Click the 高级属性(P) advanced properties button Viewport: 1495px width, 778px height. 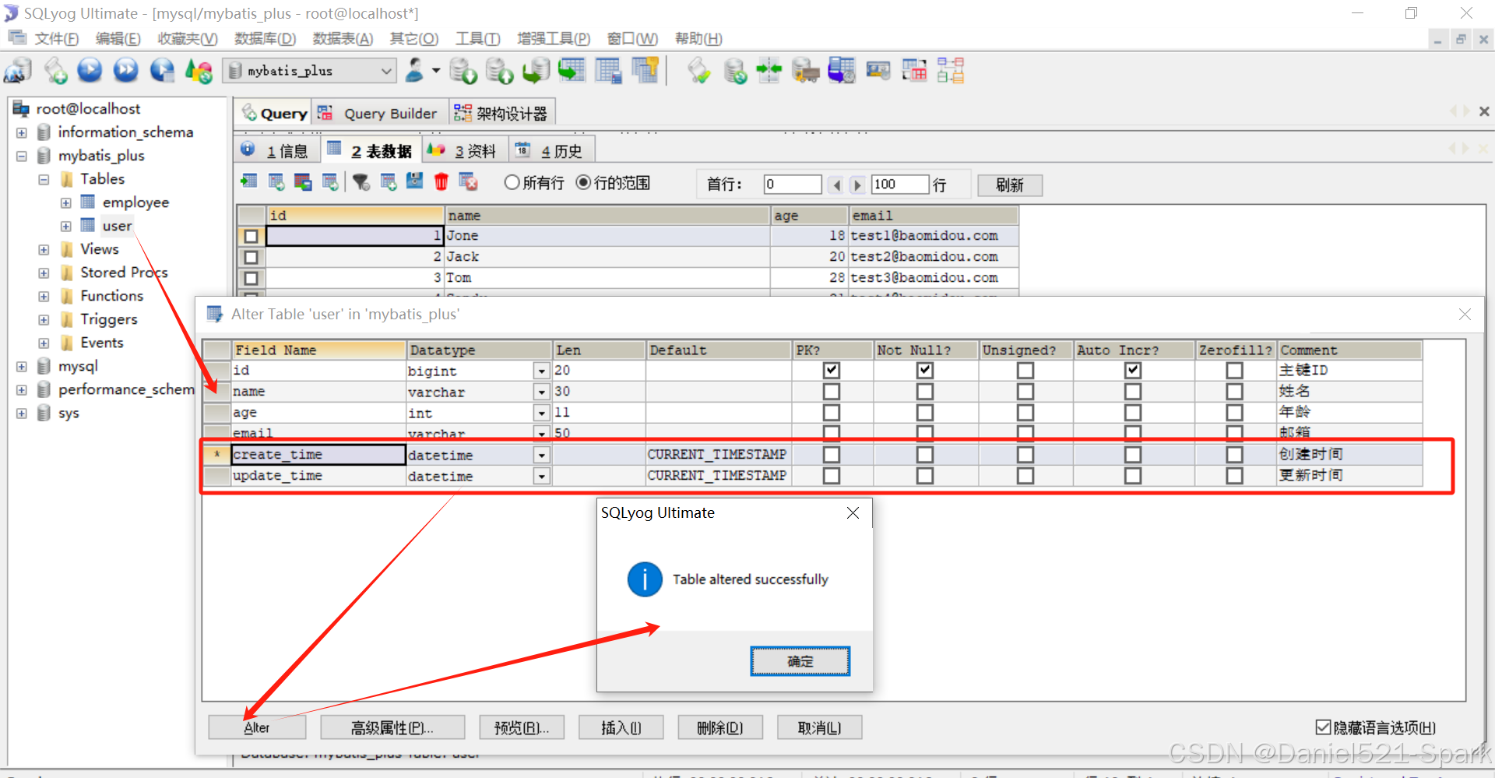pos(392,727)
